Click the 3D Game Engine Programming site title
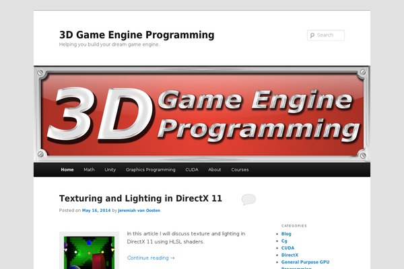The height and width of the screenshot is (269, 404). pos(137,35)
